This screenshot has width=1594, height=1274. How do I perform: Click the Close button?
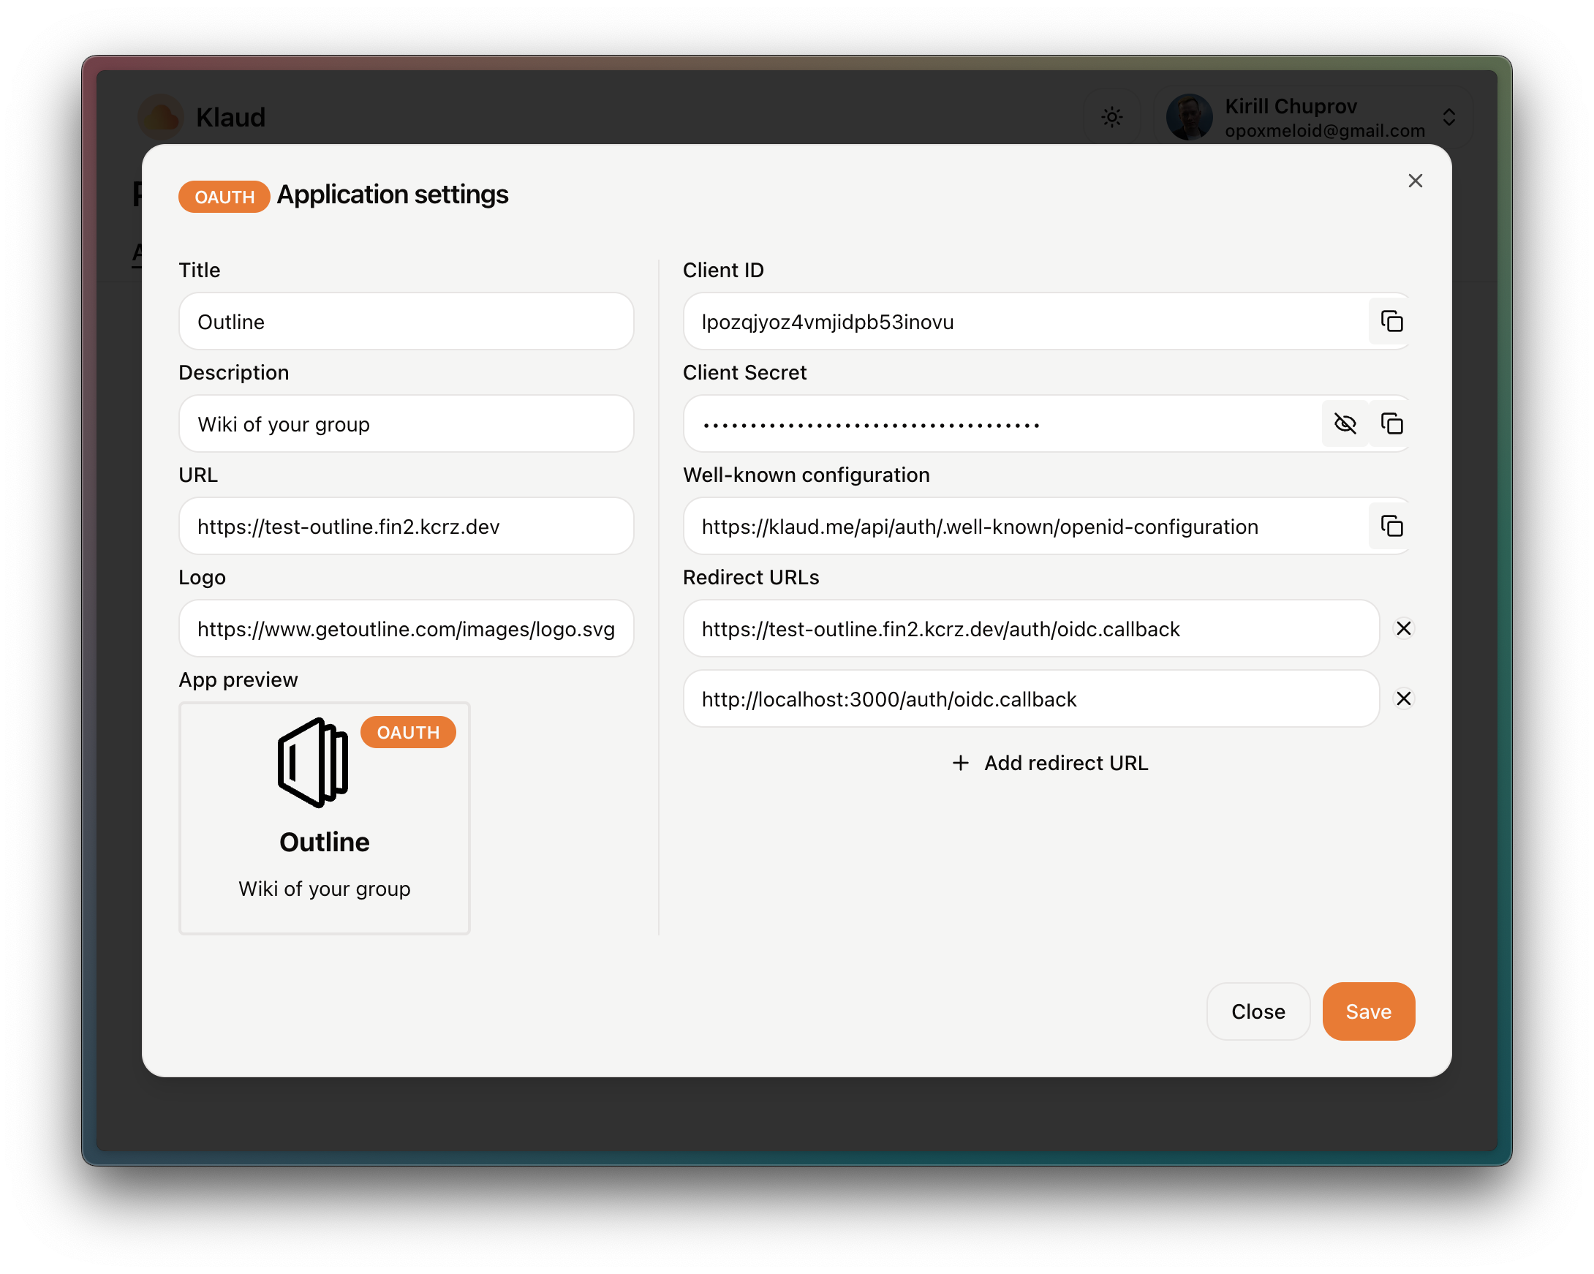[1258, 1011]
